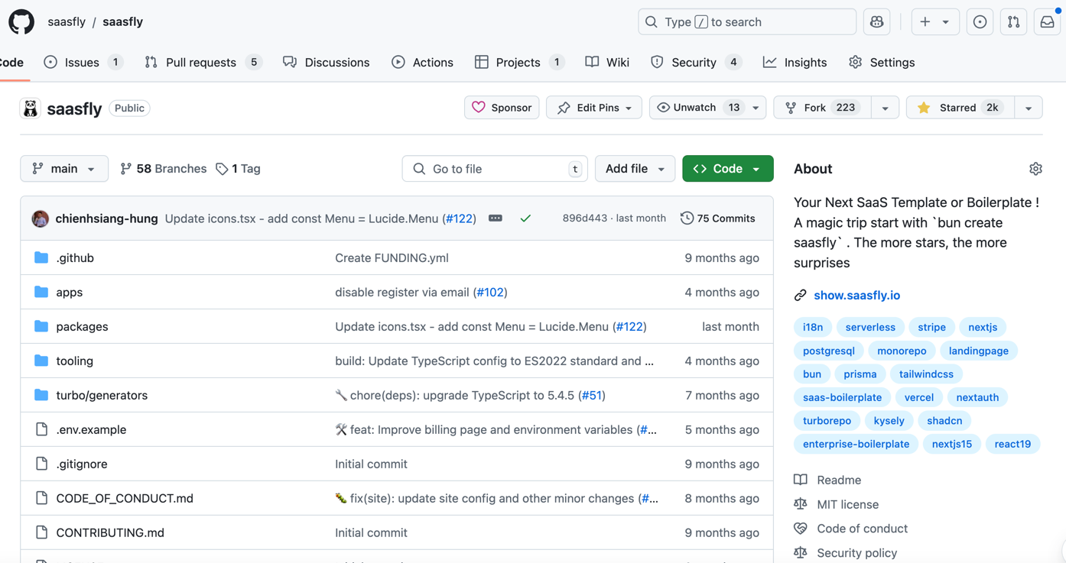Expand the Add file dropdown

click(635, 168)
